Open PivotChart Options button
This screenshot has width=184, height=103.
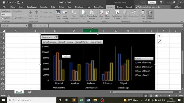tap(5, 18)
